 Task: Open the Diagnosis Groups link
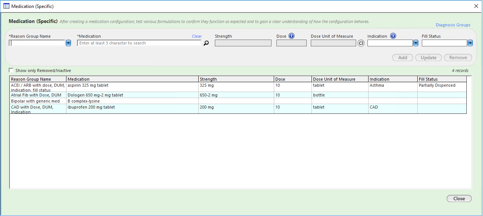(453, 25)
